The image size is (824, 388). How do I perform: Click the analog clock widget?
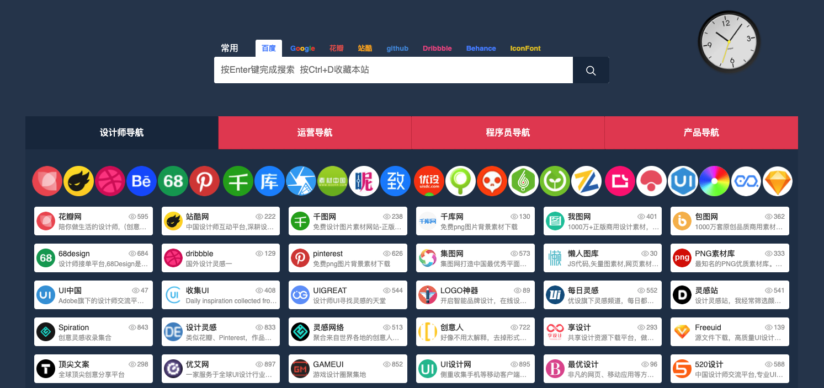(x=729, y=42)
